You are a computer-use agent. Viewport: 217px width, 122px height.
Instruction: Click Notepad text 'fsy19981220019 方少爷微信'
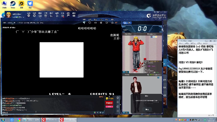coord(195,69)
